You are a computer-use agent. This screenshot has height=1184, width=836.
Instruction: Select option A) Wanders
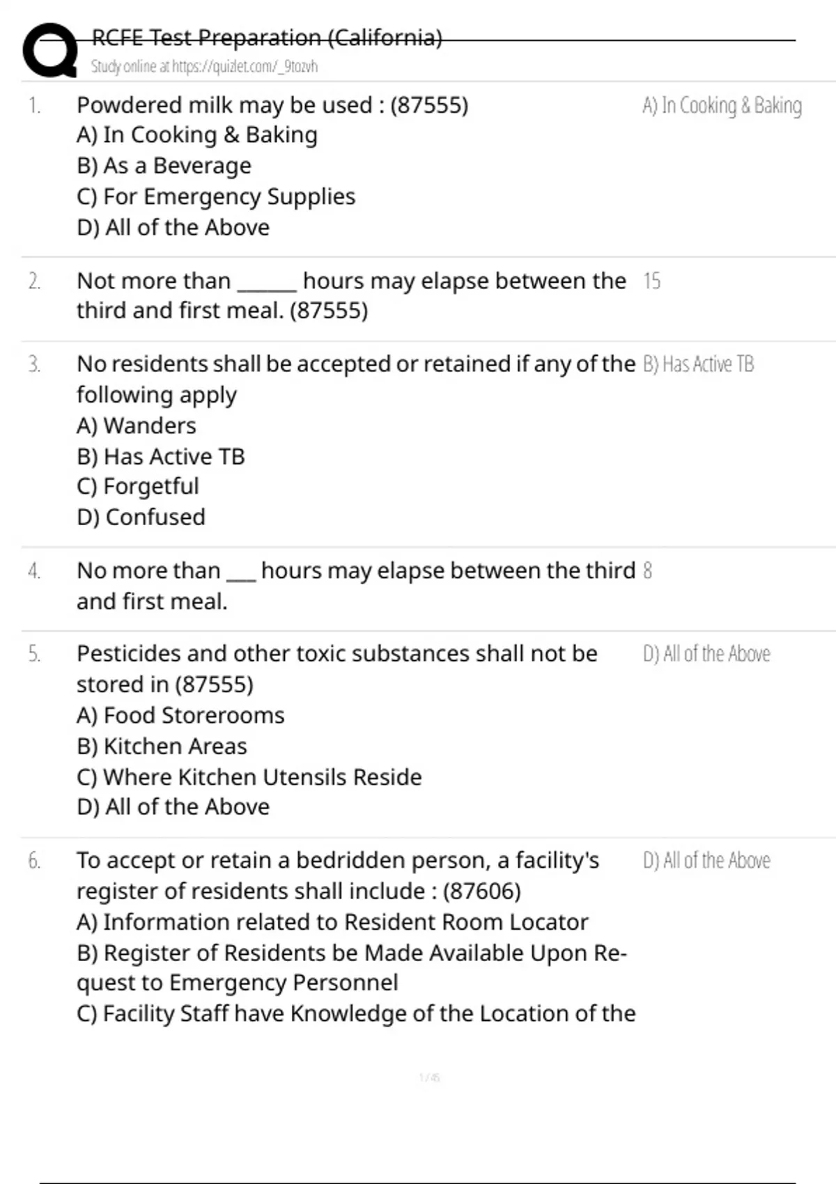pyautogui.click(x=137, y=426)
